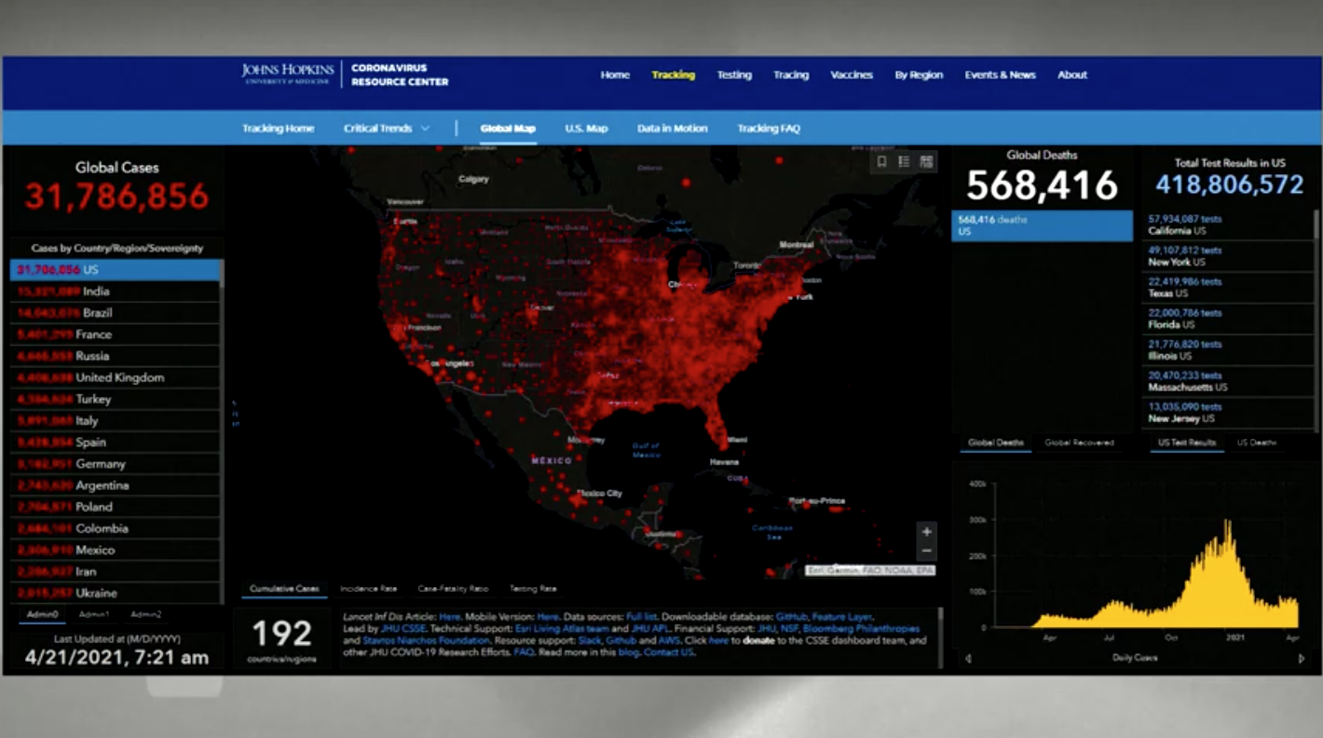Switch to the U.S. Map tab
This screenshot has height=738, width=1323.
[x=586, y=129]
